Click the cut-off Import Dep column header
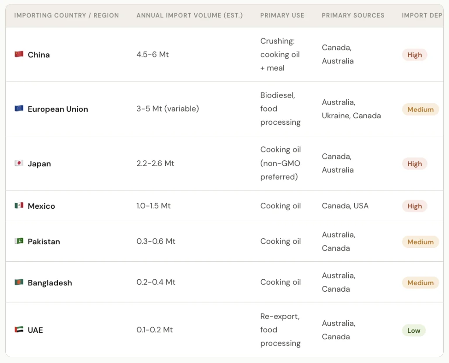 point(422,15)
